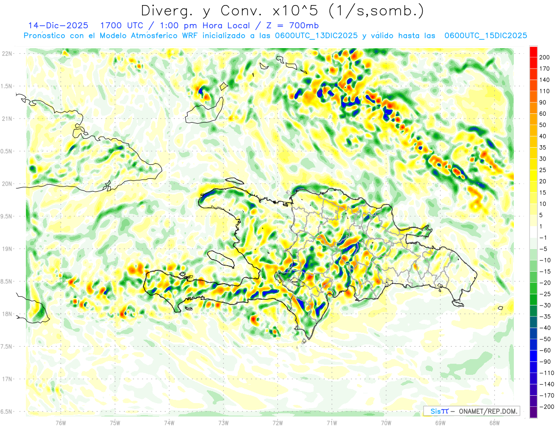Click the '73W' longitude label
Viewport: 555px width, 429px height.
coord(223,423)
